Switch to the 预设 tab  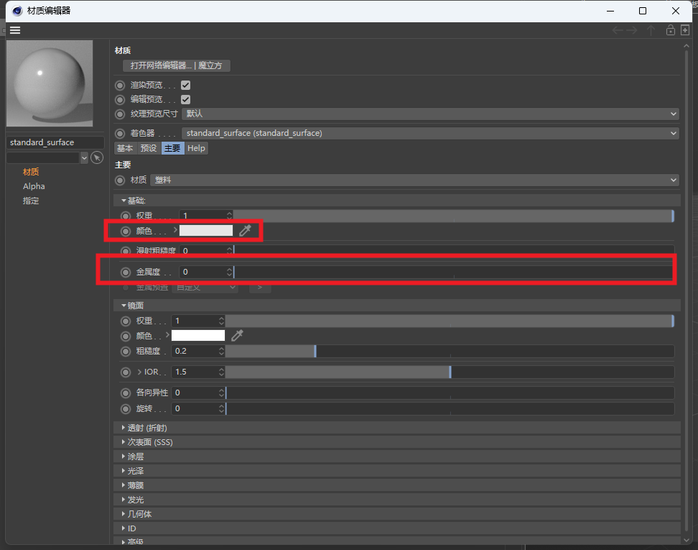point(148,147)
